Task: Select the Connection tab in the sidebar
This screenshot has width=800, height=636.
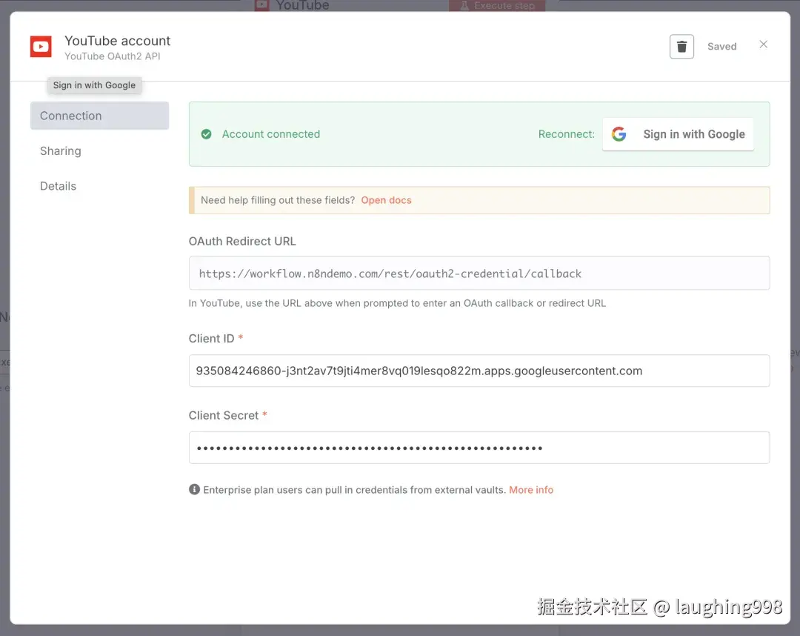Action: tap(70, 116)
